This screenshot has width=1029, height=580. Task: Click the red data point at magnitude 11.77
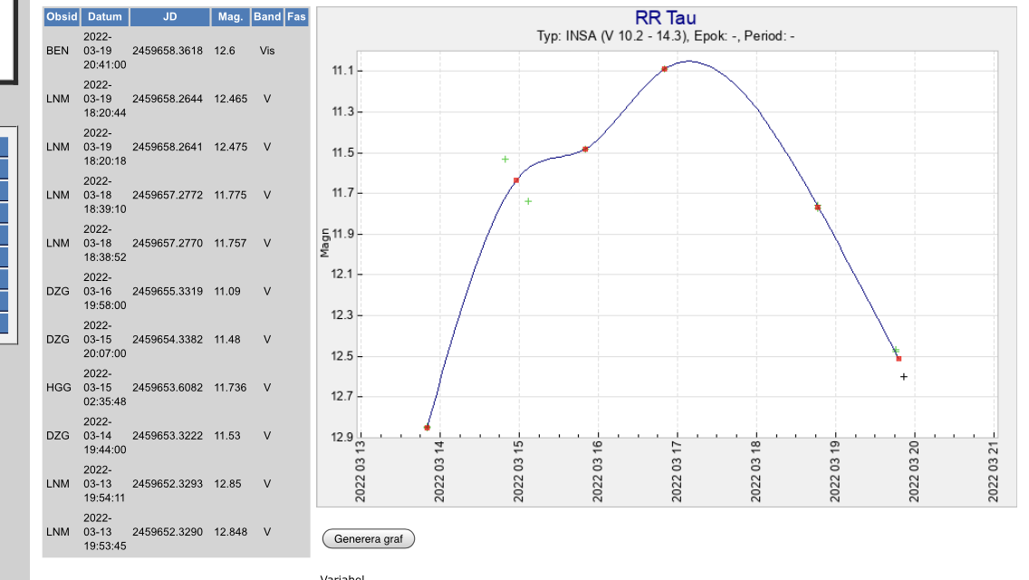[817, 208]
